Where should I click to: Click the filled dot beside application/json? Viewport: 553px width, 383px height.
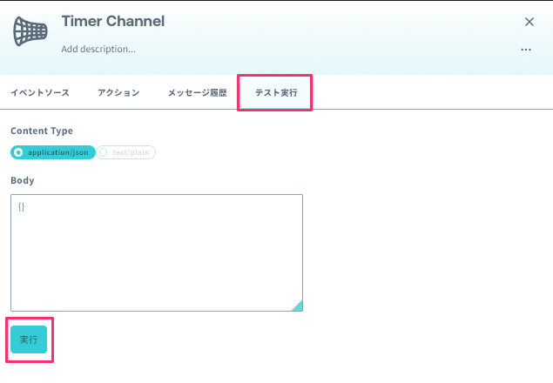point(18,152)
